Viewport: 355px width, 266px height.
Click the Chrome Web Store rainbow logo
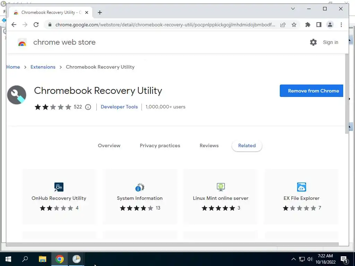click(x=22, y=42)
